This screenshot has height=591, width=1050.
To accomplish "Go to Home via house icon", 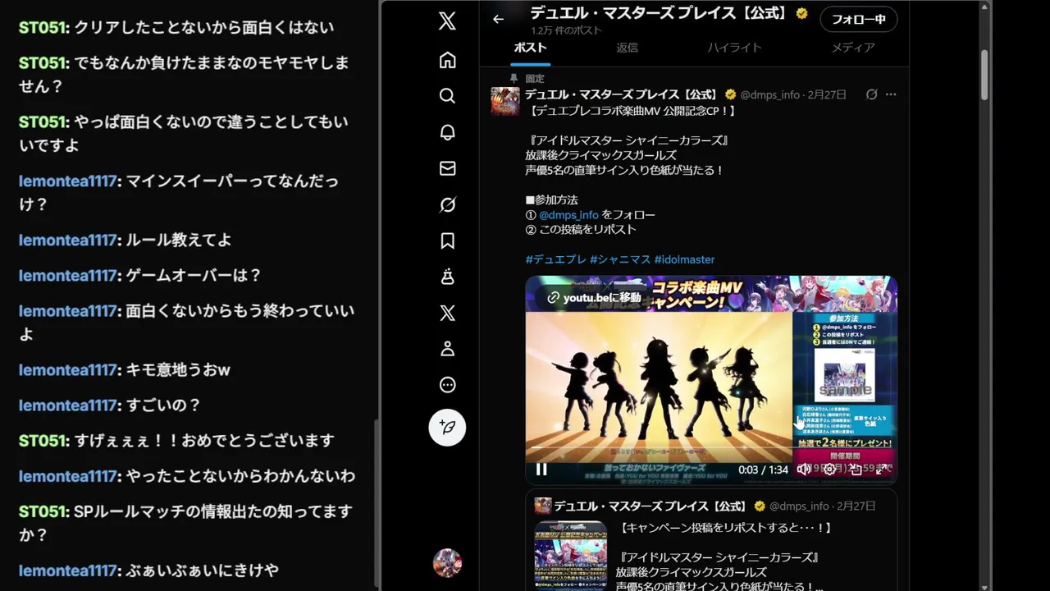I will 447,60.
